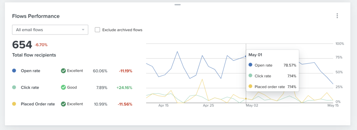This screenshot has width=357, height=130.
Task: Click the 0% y-axis label
Action: click(339, 102)
